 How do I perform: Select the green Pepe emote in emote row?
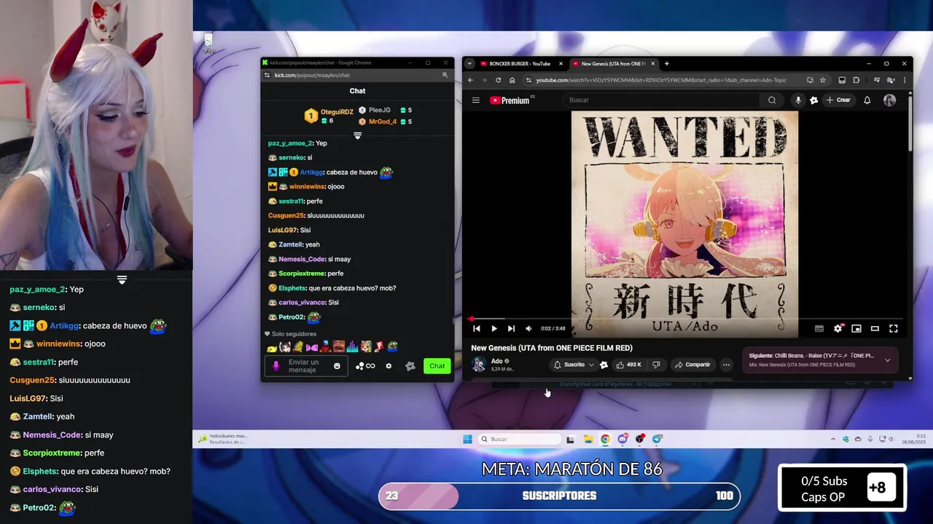pyautogui.click(x=393, y=346)
